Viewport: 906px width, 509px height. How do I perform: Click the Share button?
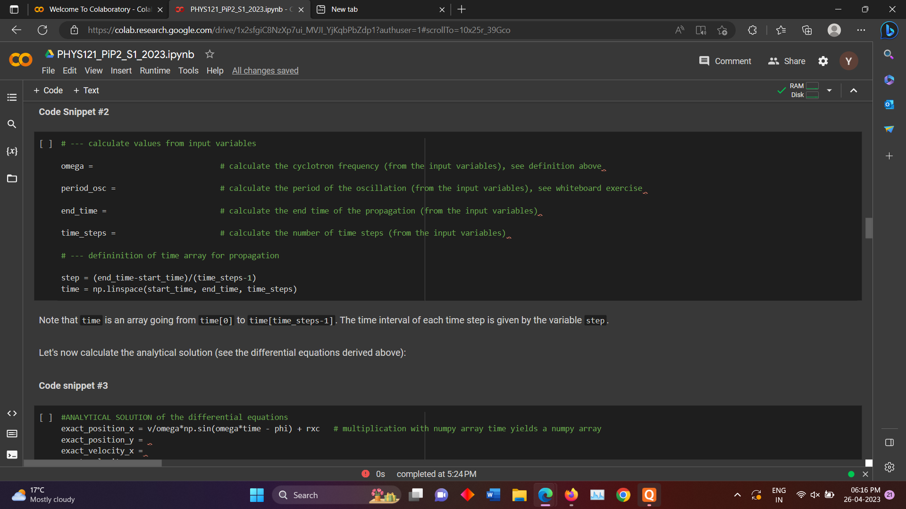pos(787,61)
